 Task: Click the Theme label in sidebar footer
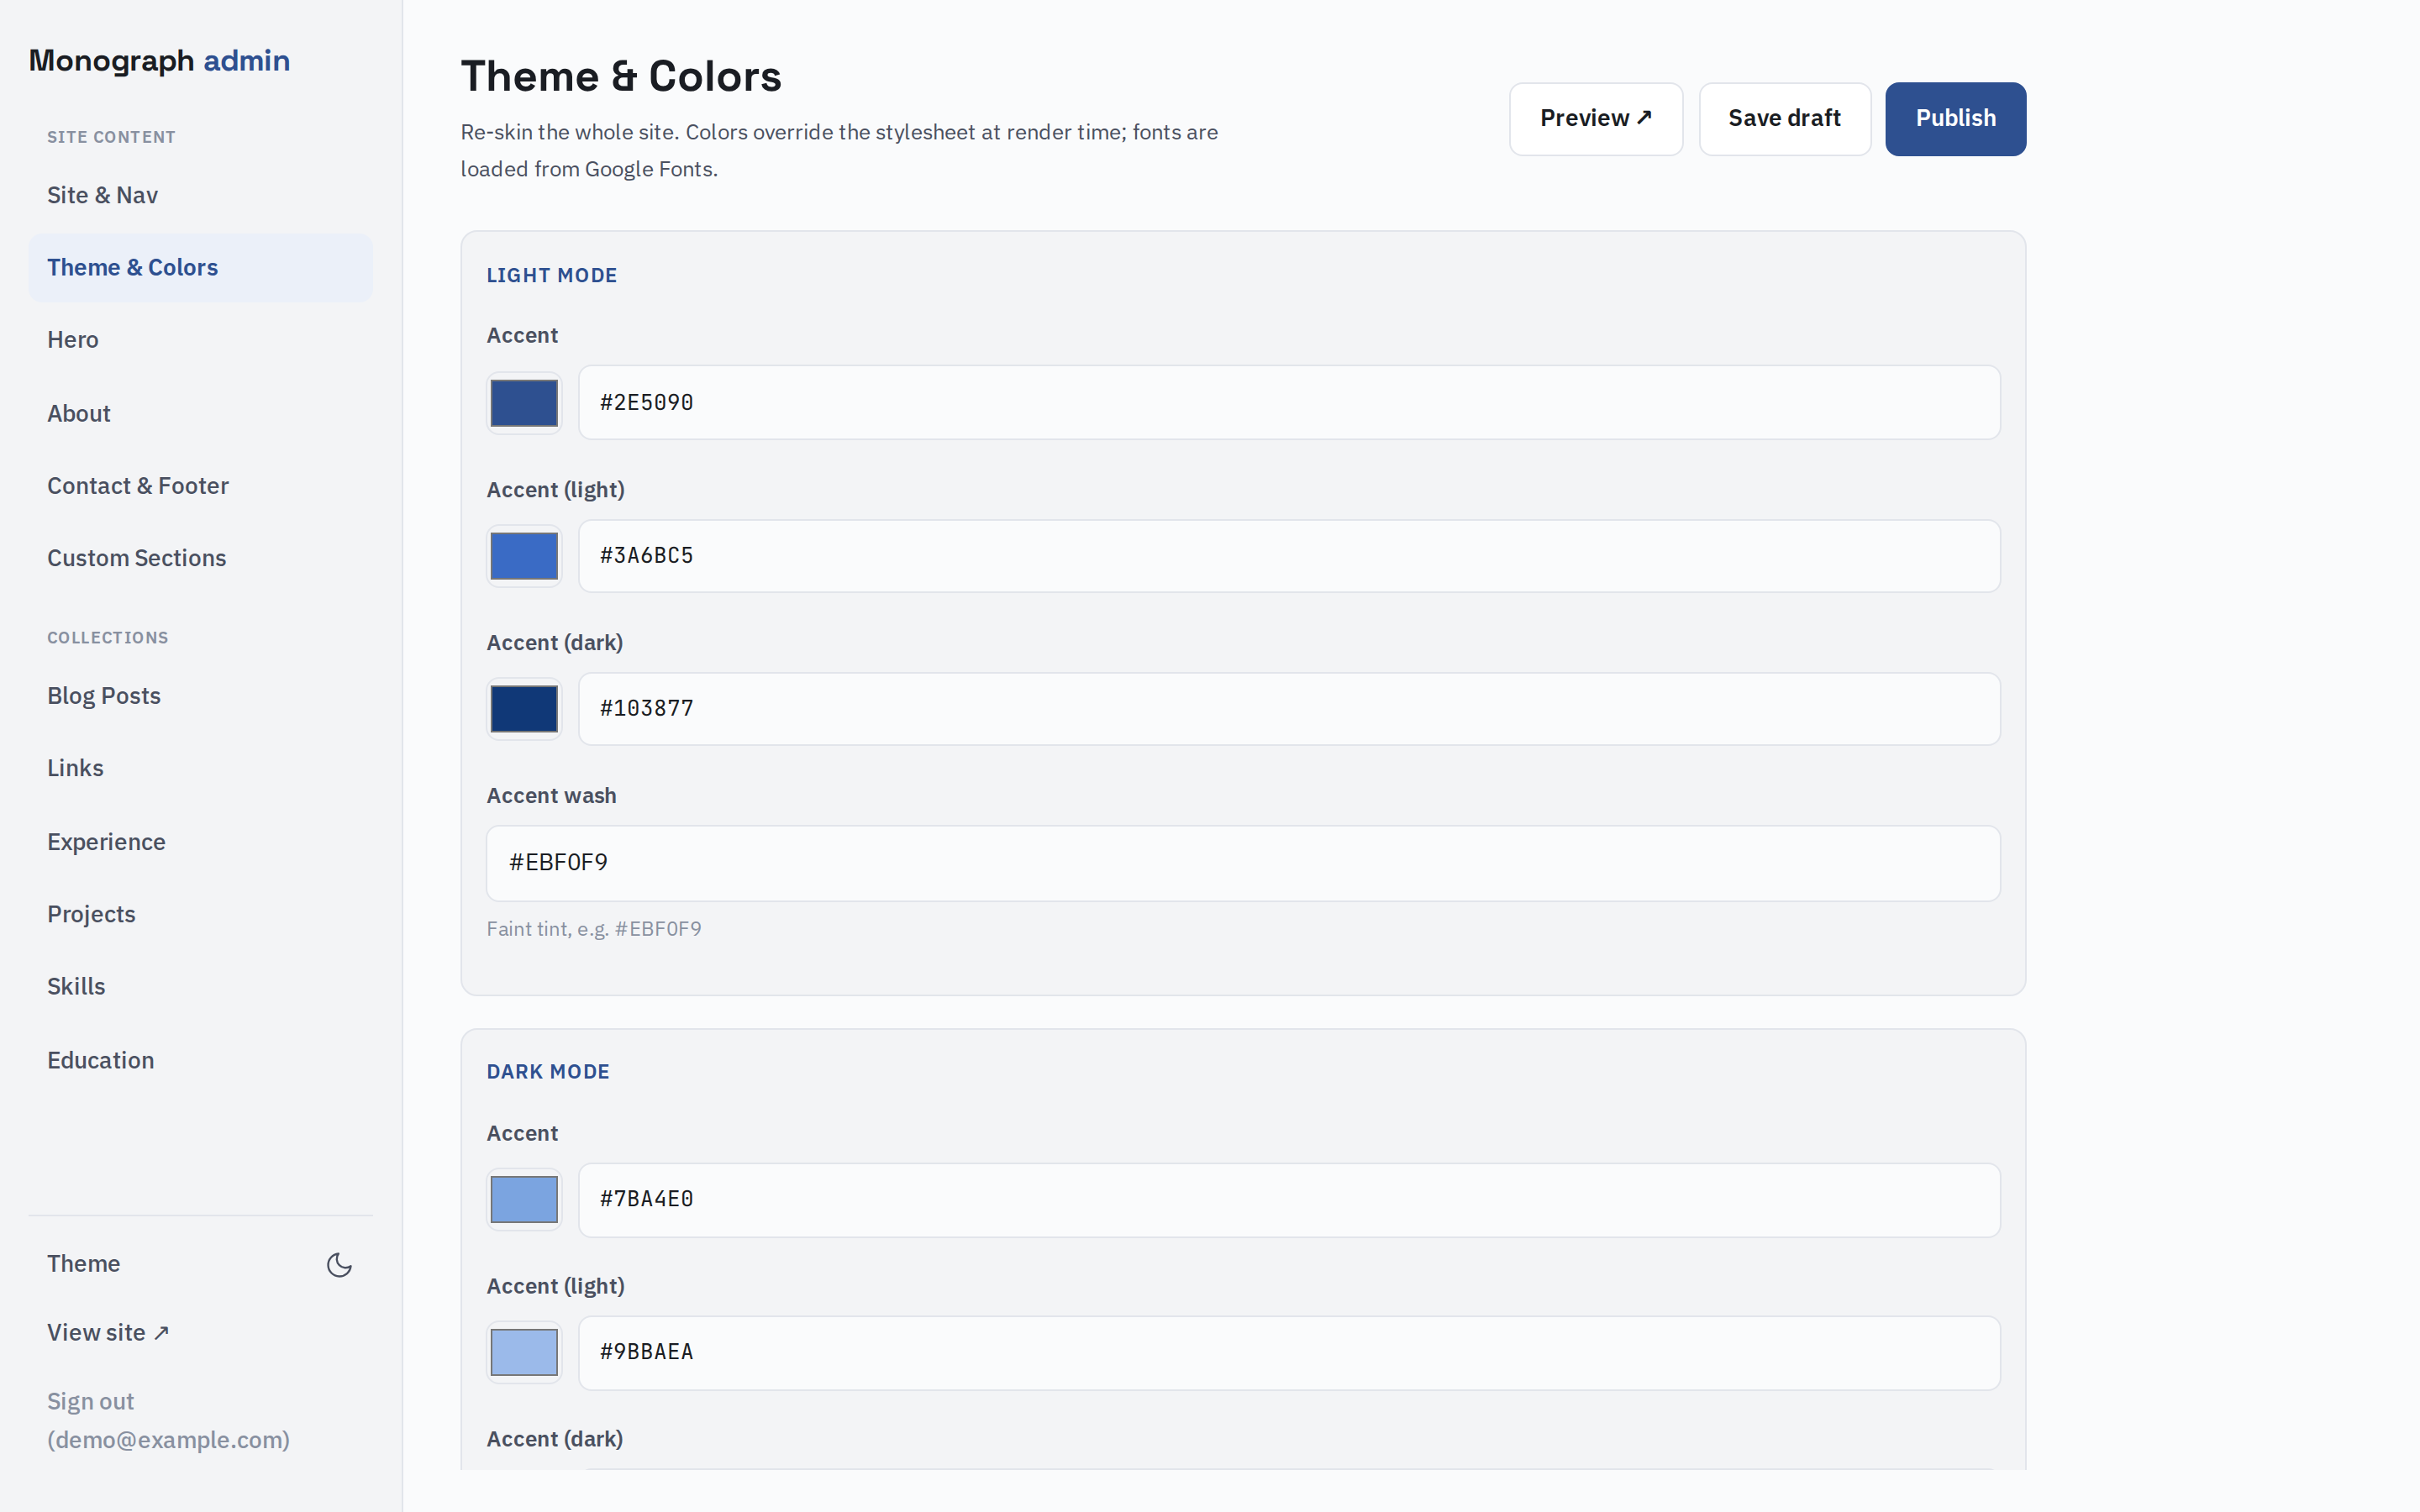[x=84, y=1264]
